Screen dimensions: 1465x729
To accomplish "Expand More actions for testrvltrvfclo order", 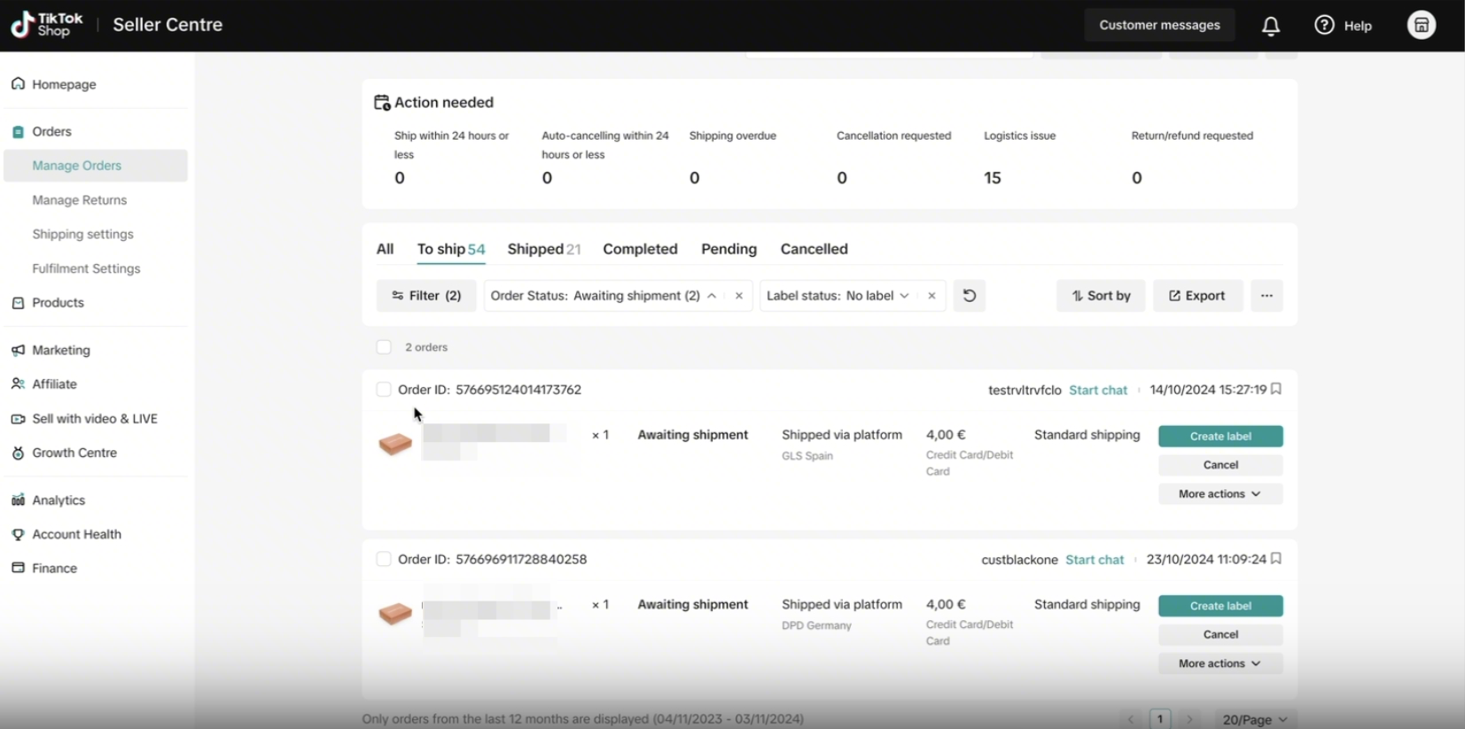I will 1220,494.
